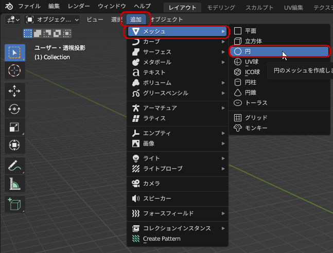Expand the エンプティ submenu
The image size is (333, 253).
tap(178, 133)
